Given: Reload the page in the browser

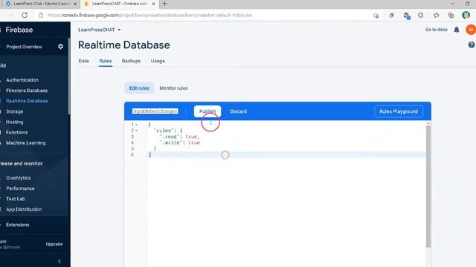Looking at the screenshot, I should [25, 15].
